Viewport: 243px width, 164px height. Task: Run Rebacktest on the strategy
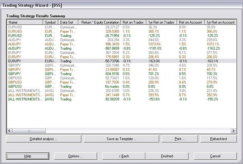[219, 139]
